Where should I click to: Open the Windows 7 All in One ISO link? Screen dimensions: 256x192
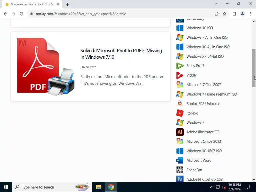(207, 37)
